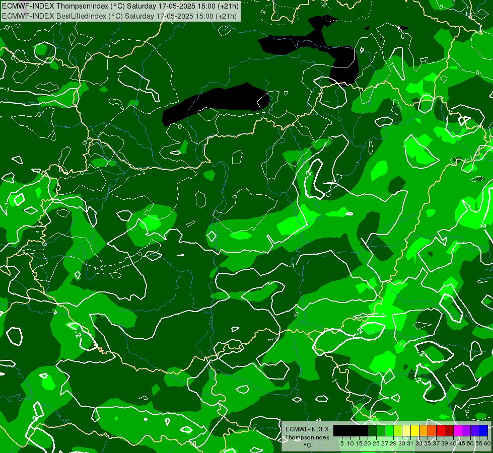Click the legend tick label 60
Image resolution: width=493 pixels, height=453 pixels.
(x=487, y=443)
